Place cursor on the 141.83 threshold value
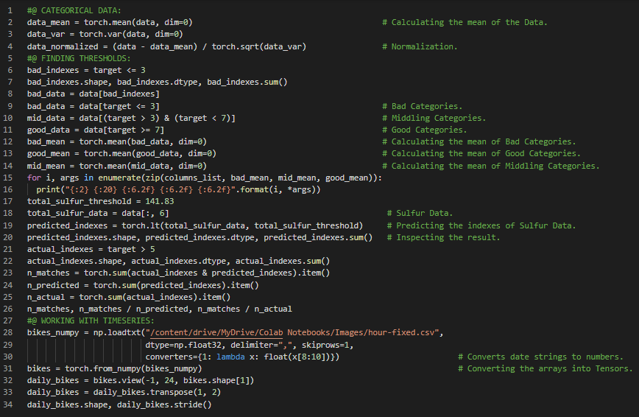 point(159,202)
